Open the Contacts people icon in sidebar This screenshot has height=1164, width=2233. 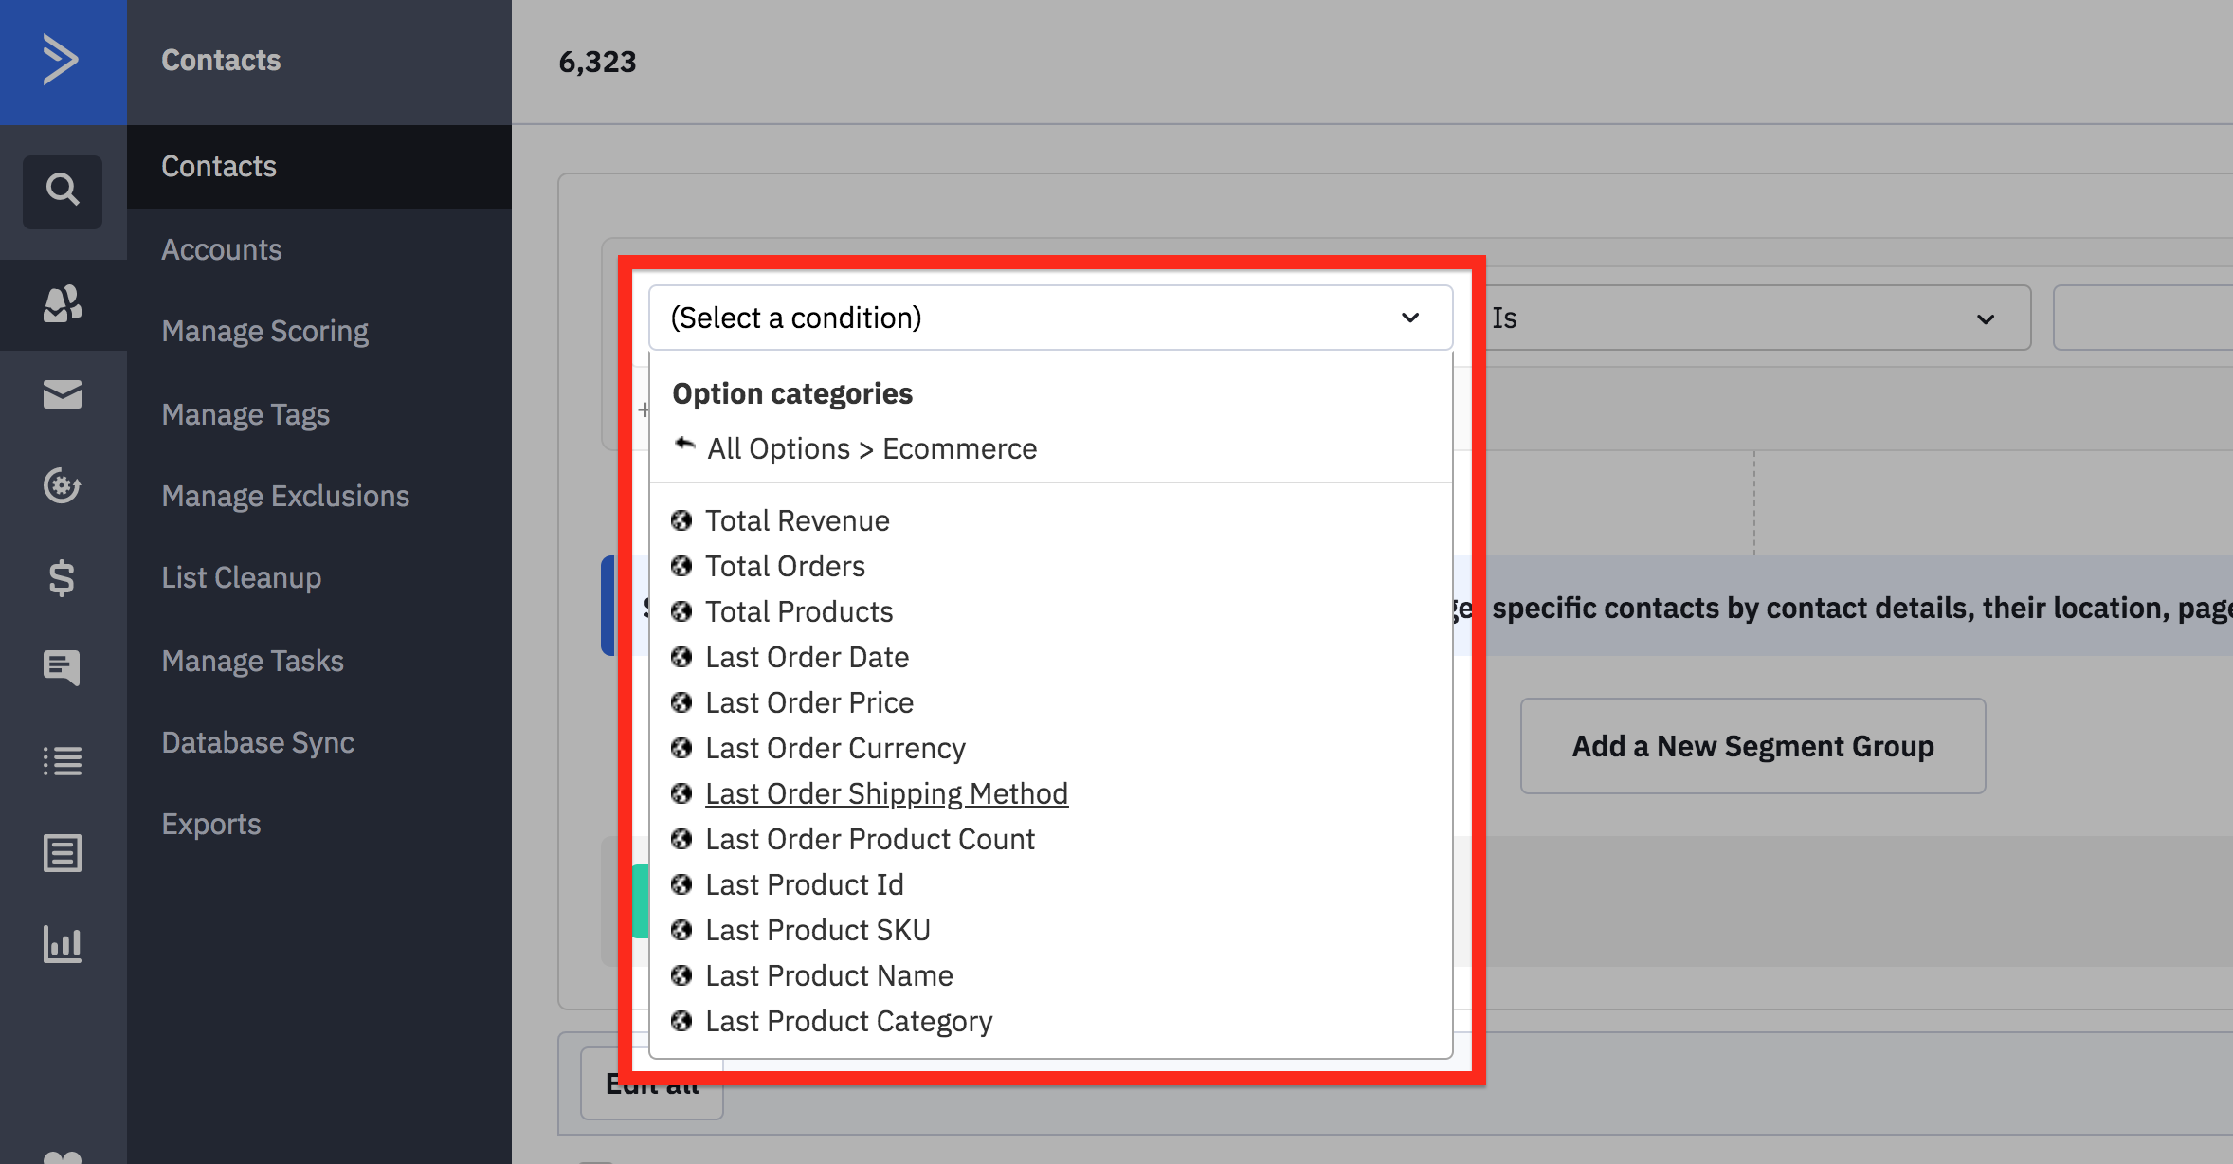(x=63, y=304)
